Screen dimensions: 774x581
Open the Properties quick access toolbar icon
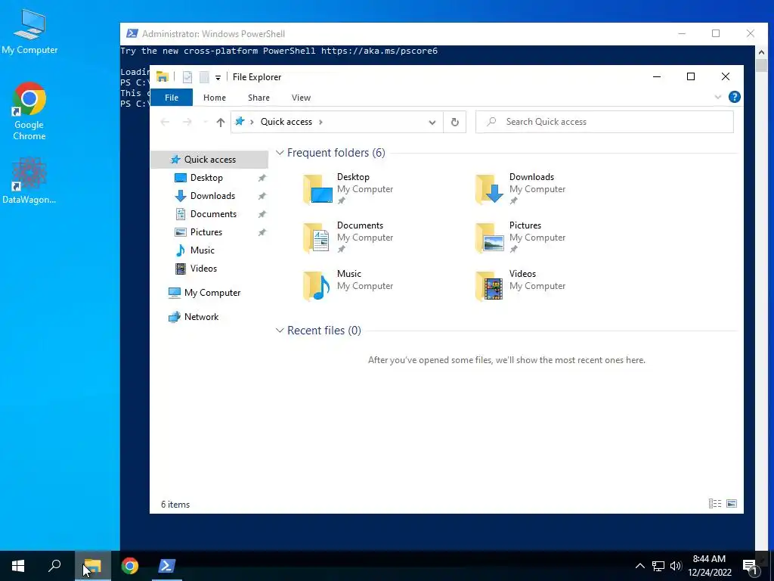[187, 77]
